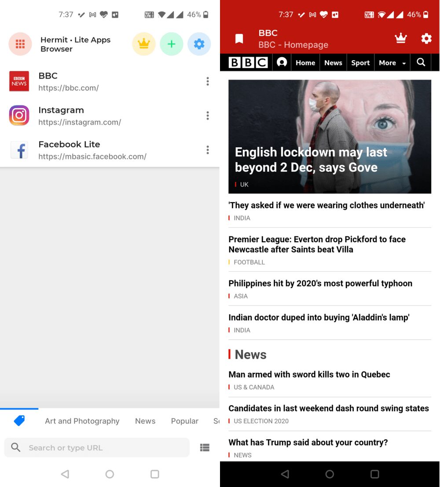Open Everton drop Pickford Premier League story
This screenshot has height=487, width=440.
click(x=317, y=244)
